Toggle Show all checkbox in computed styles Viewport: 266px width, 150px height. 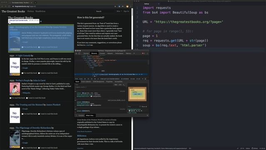pos(140,107)
